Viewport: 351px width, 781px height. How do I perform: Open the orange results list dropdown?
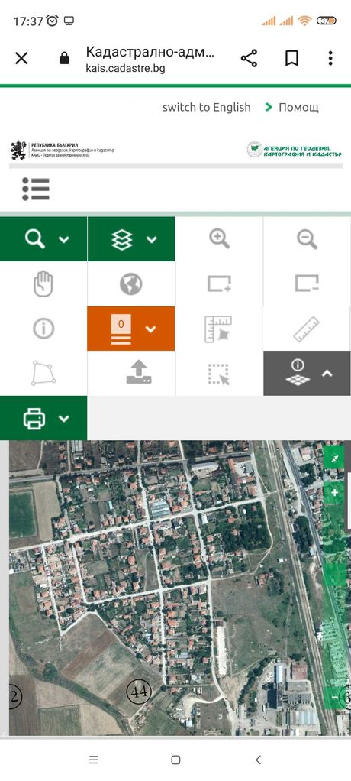(x=131, y=329)
